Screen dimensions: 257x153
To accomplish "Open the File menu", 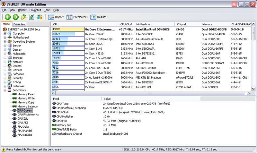I will click(4, 10).
